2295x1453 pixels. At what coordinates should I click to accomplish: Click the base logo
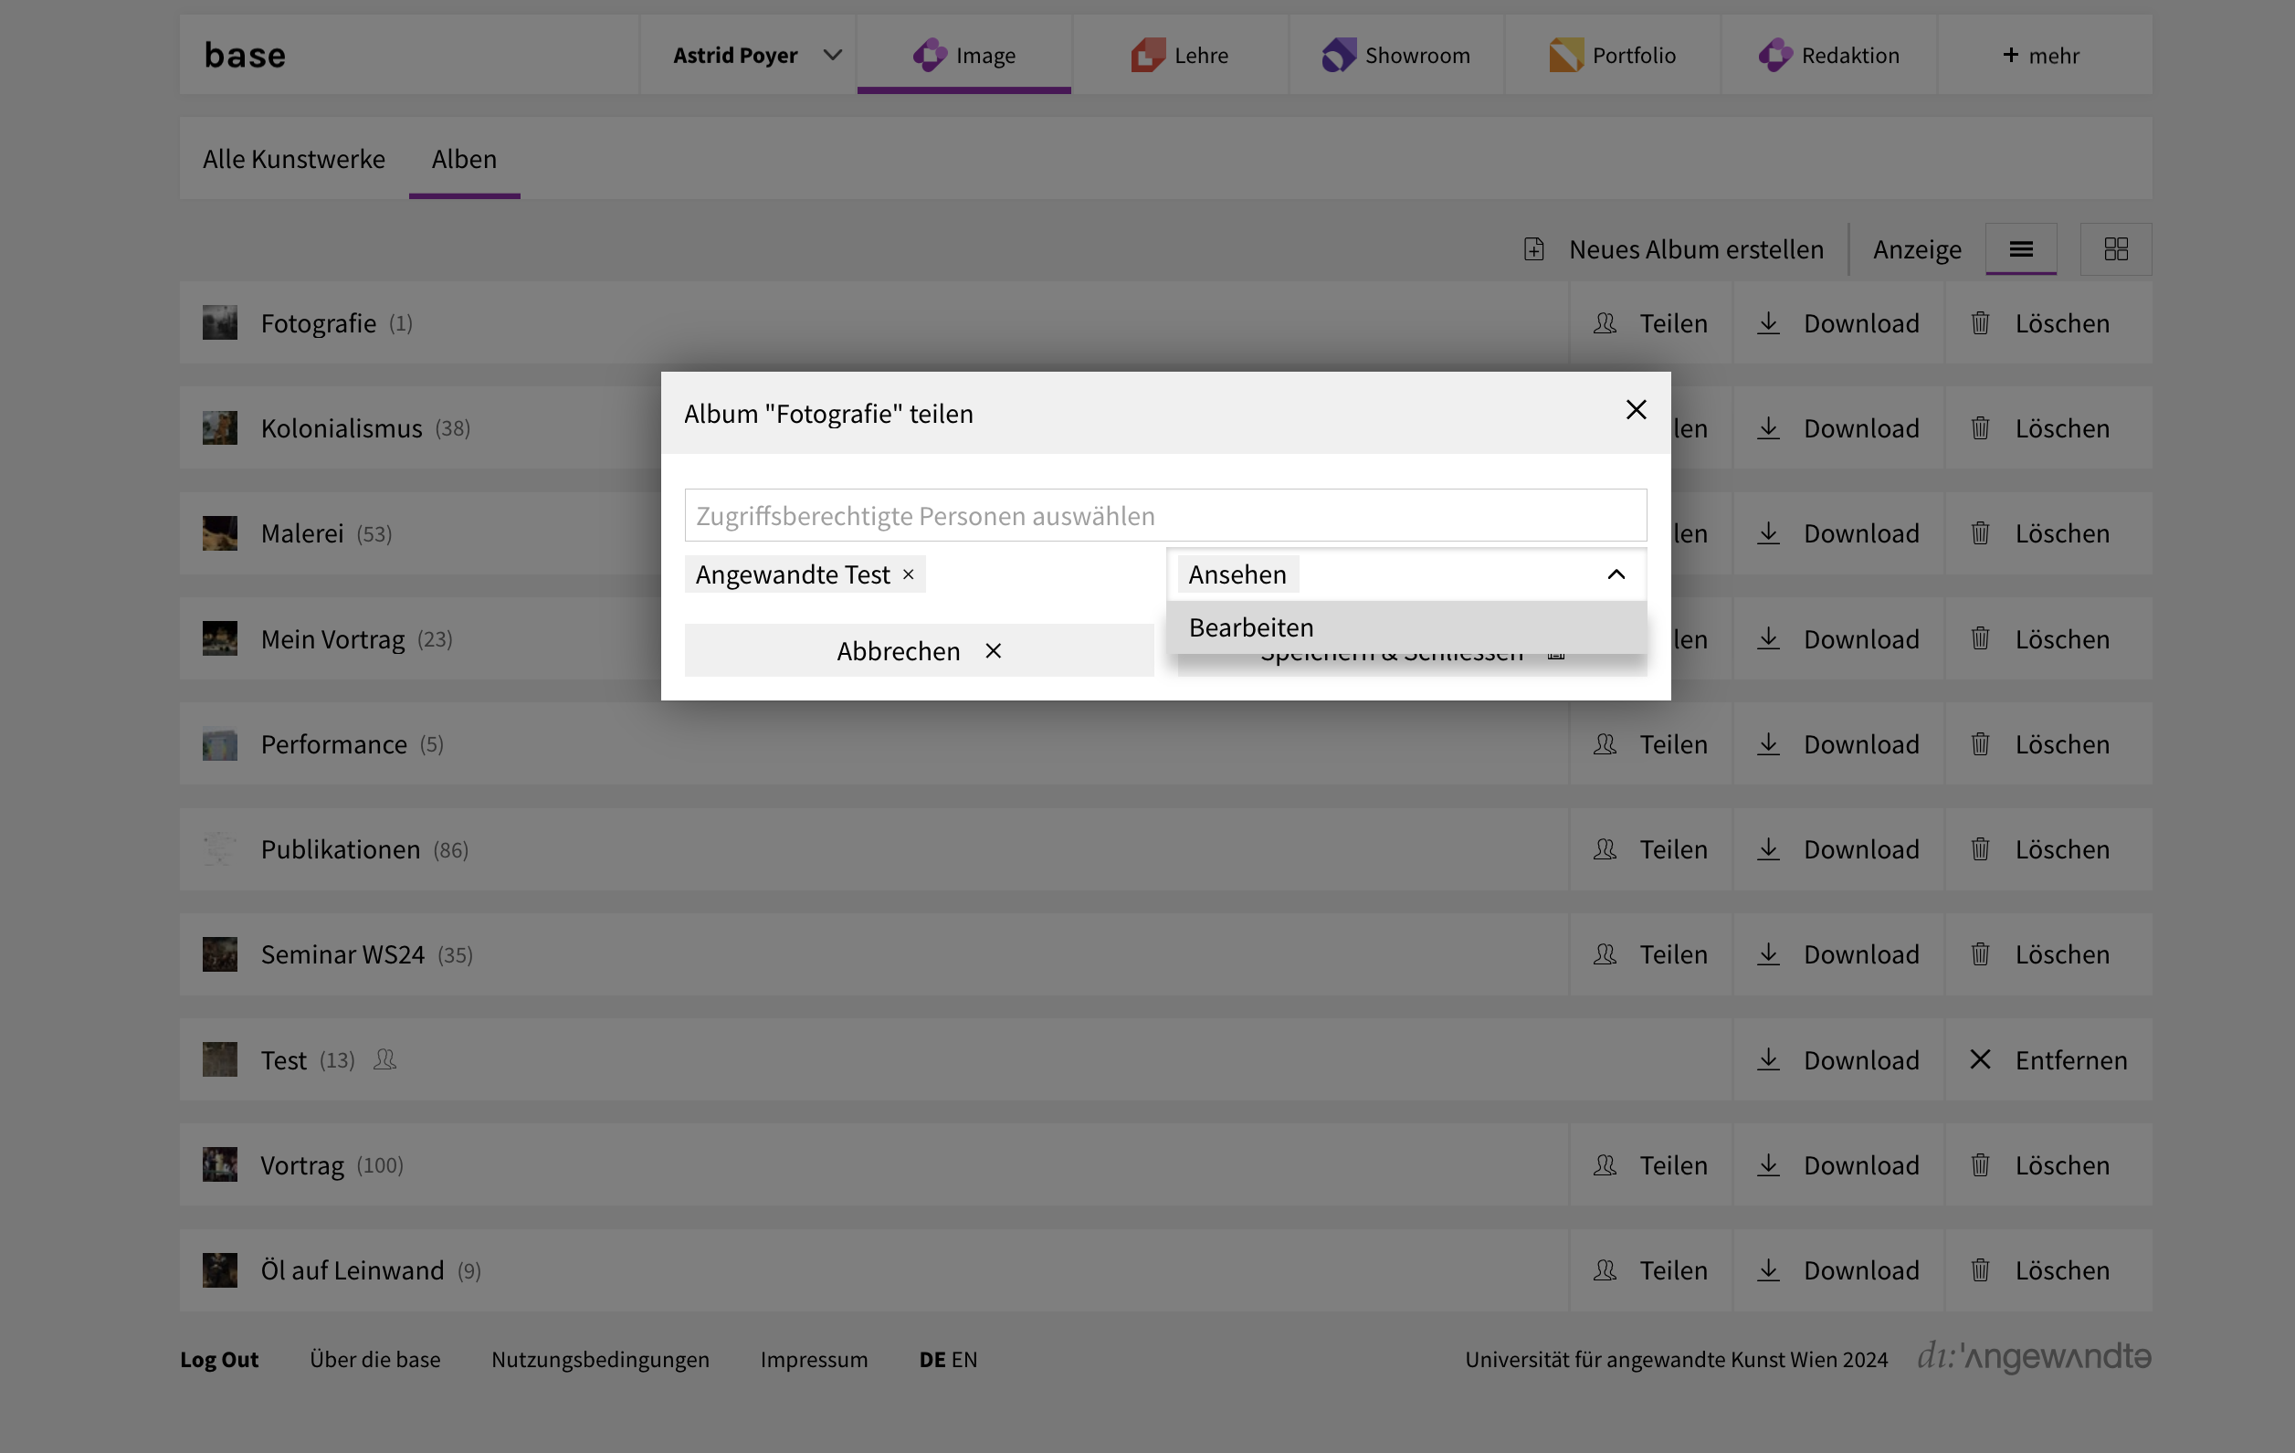pyautogui.click(x=245, y=56)
